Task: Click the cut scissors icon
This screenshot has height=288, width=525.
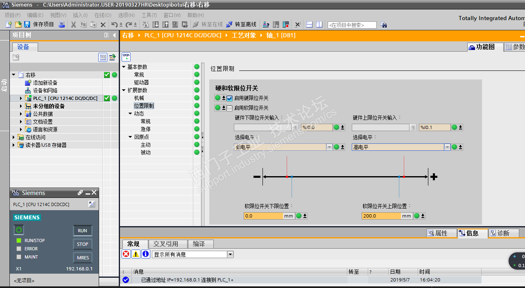Action: click(74, 25)
